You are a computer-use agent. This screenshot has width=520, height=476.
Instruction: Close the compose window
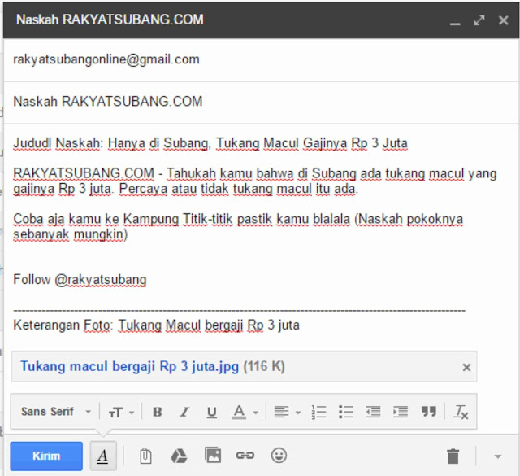504,20
